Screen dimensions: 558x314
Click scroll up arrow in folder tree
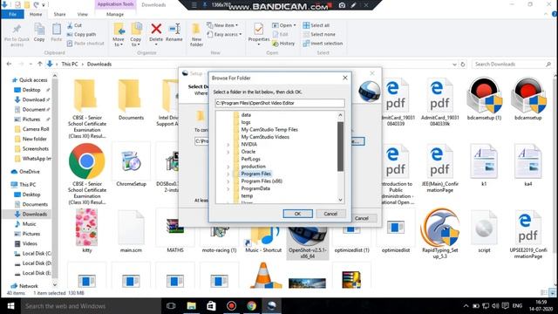click(x=340, y=115)
